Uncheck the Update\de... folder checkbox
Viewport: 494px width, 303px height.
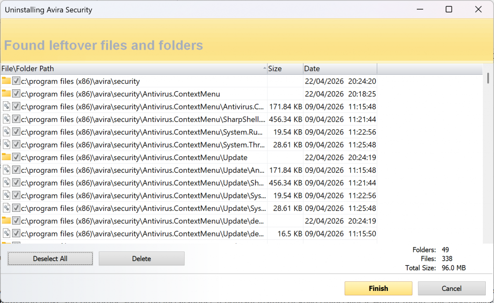(16, 221)
